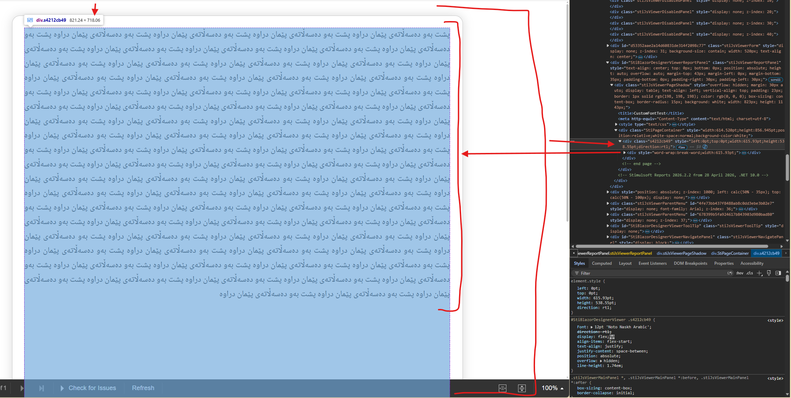The image size is (791, 398).
Task: Open the Properties tab
Action: point(724,263)
